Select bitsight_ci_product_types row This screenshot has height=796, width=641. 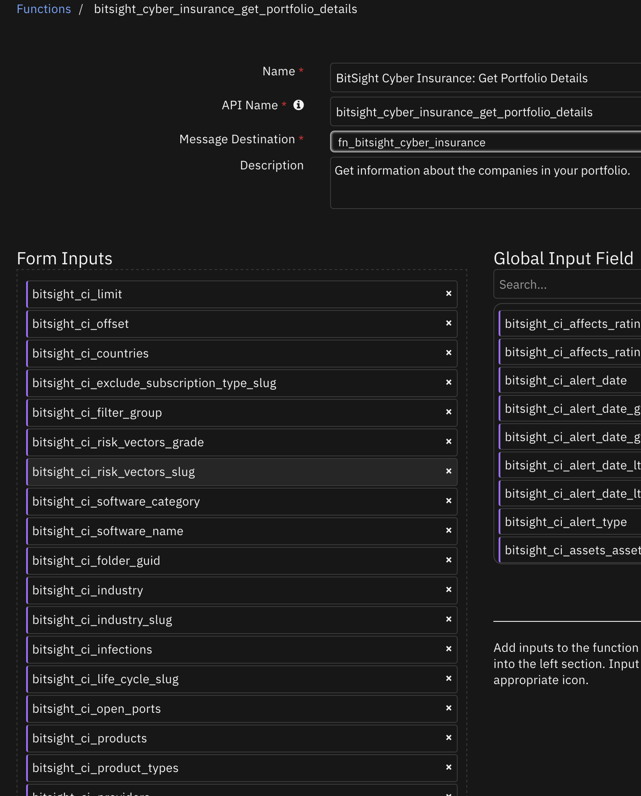[x=242, y=768]
